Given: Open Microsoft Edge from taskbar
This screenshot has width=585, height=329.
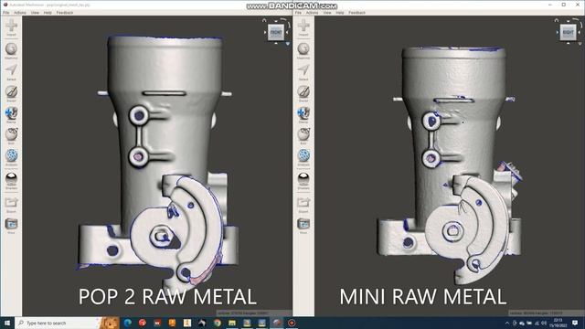Looking at the screenshot, I should pyautogui.click(x=127, y=323).
